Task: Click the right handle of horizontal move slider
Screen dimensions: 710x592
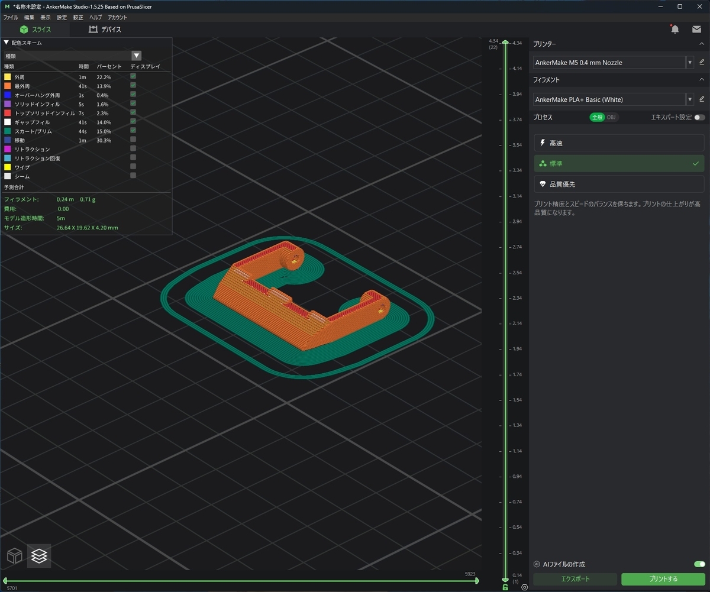Action: [x=477, y=581]
